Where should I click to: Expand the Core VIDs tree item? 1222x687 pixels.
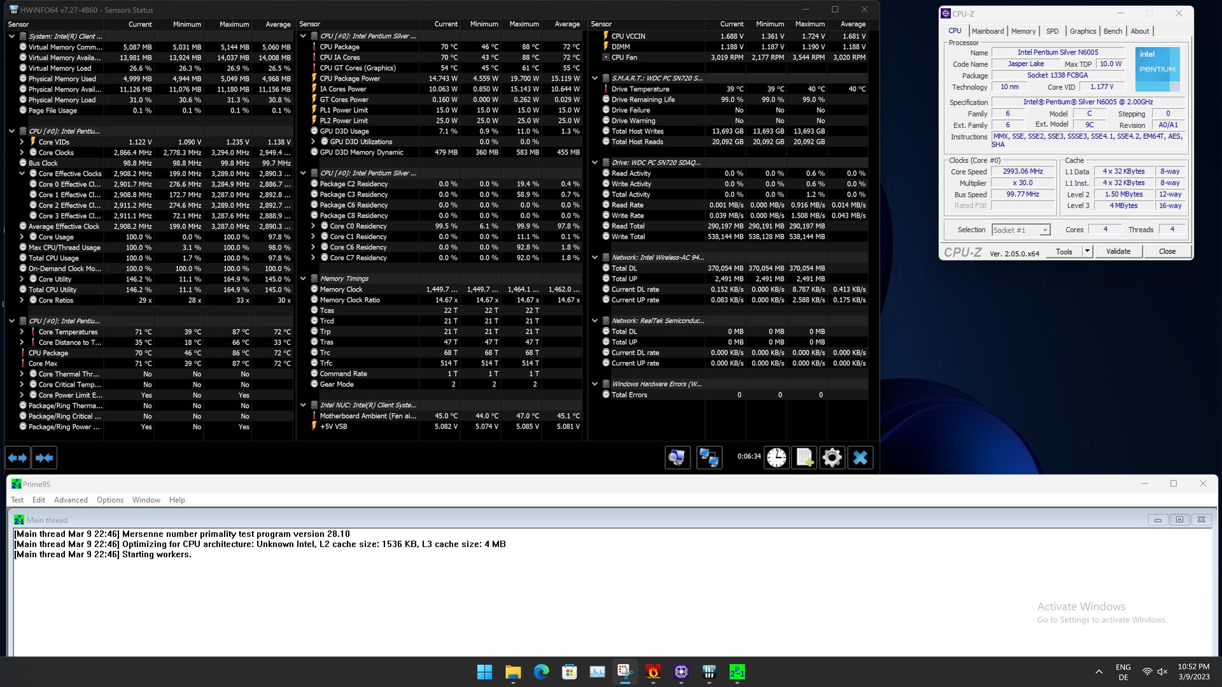22,142
